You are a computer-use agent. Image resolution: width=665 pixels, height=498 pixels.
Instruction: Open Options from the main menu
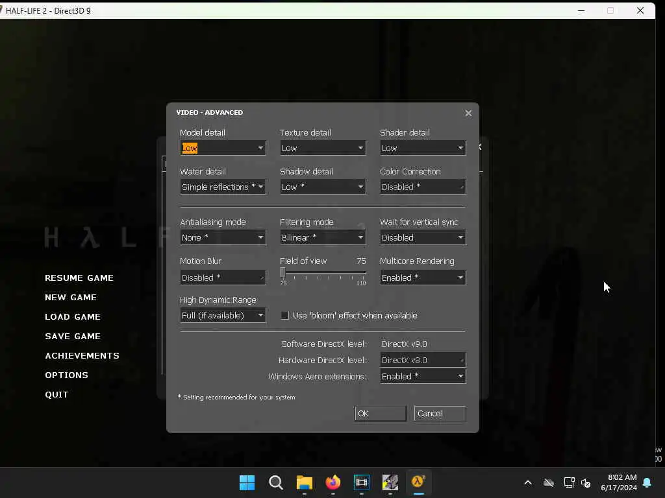[67, 375]
